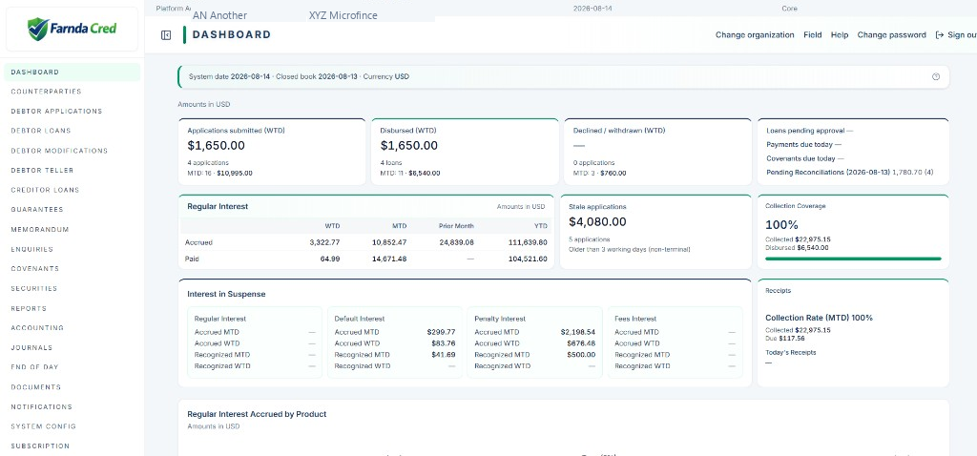Click Declined / withdrawn (WTD) card
The image size is (977, 456).
[x=658, y=152]
